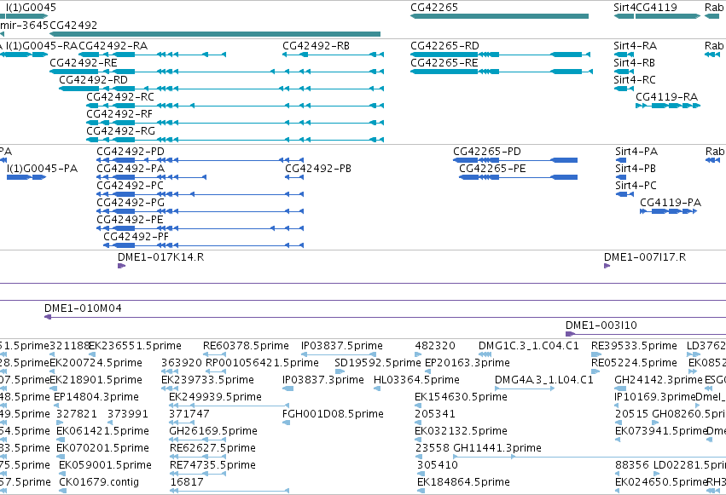The height and width of the screenshot is (495, 726).
Task: Click the GH24142.3prime EST label
Action: (659, 380)
